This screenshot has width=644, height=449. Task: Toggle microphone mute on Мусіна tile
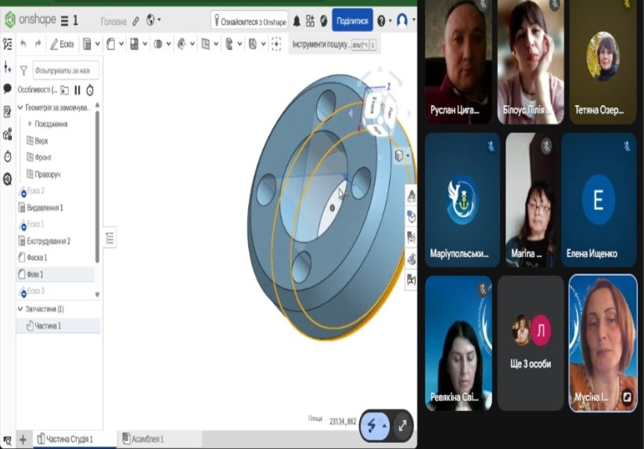tap(627, 397)
